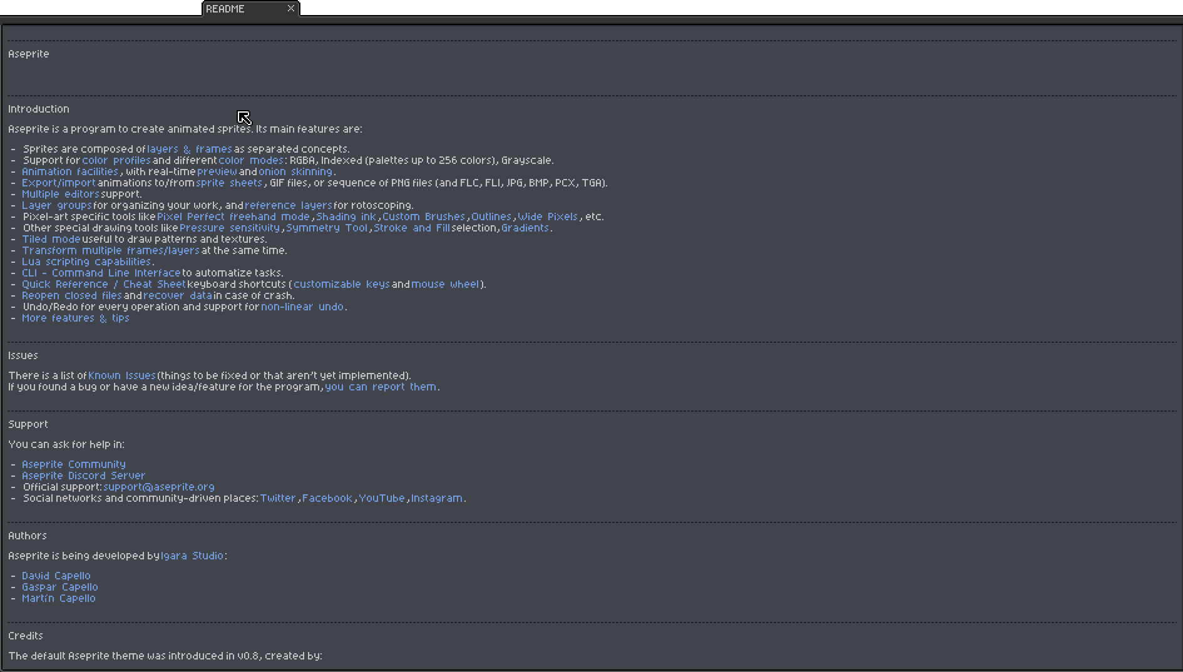Open More features & tips link
Image resolution: width=1183 pixels, height=672 pixels.
click(x=76, y=318)
